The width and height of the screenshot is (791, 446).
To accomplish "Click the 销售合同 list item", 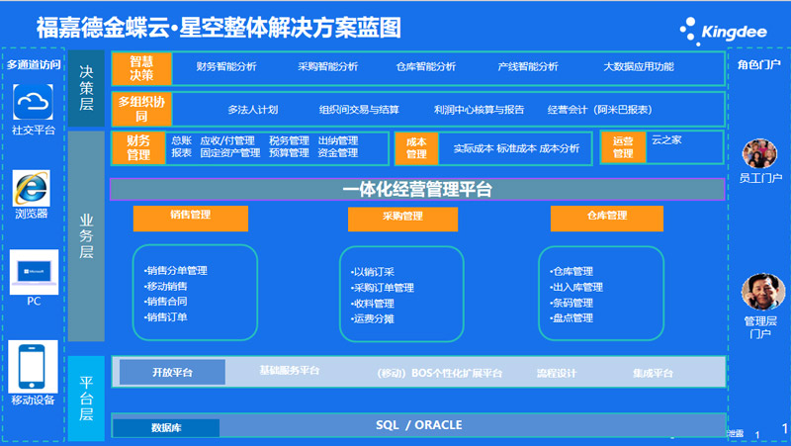I will coord(166,302).
